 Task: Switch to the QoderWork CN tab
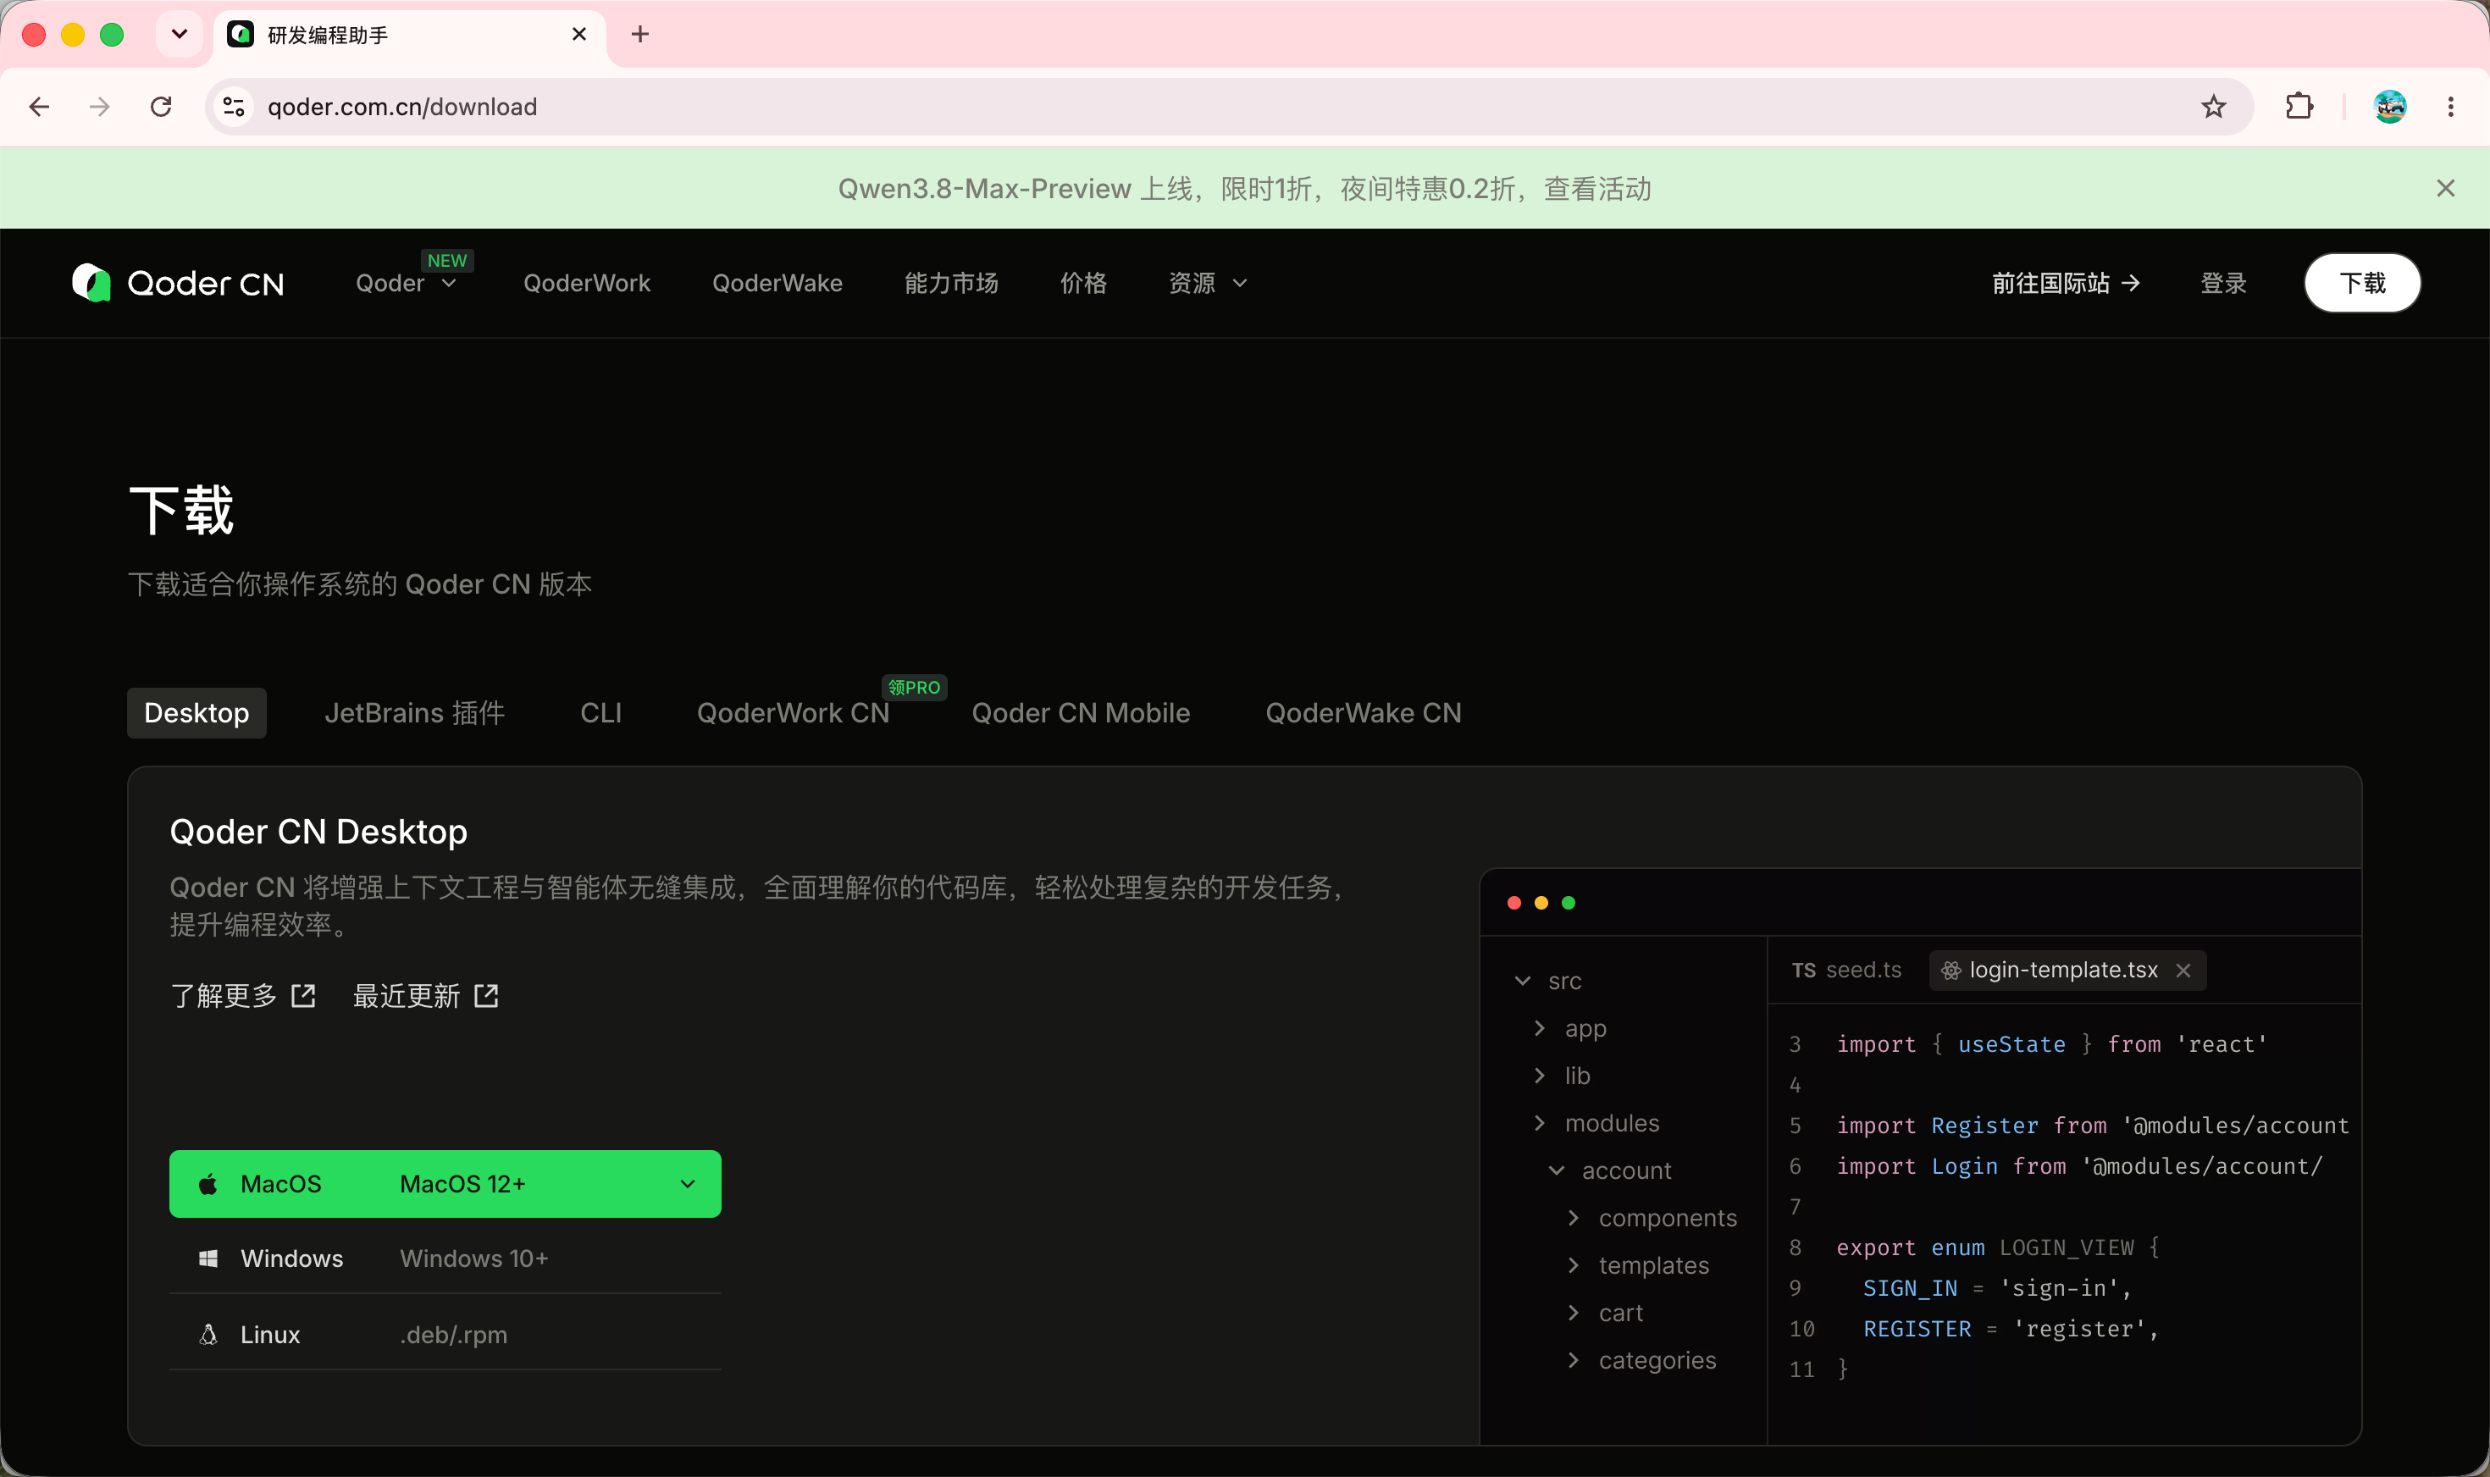pyautogui.click(x=794, y=714)
